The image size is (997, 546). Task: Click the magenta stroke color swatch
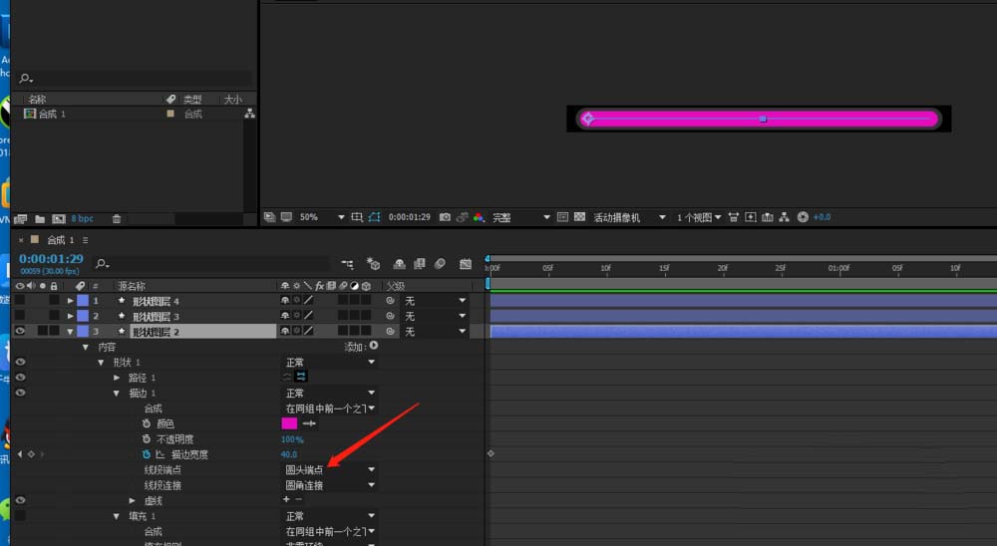289,423
